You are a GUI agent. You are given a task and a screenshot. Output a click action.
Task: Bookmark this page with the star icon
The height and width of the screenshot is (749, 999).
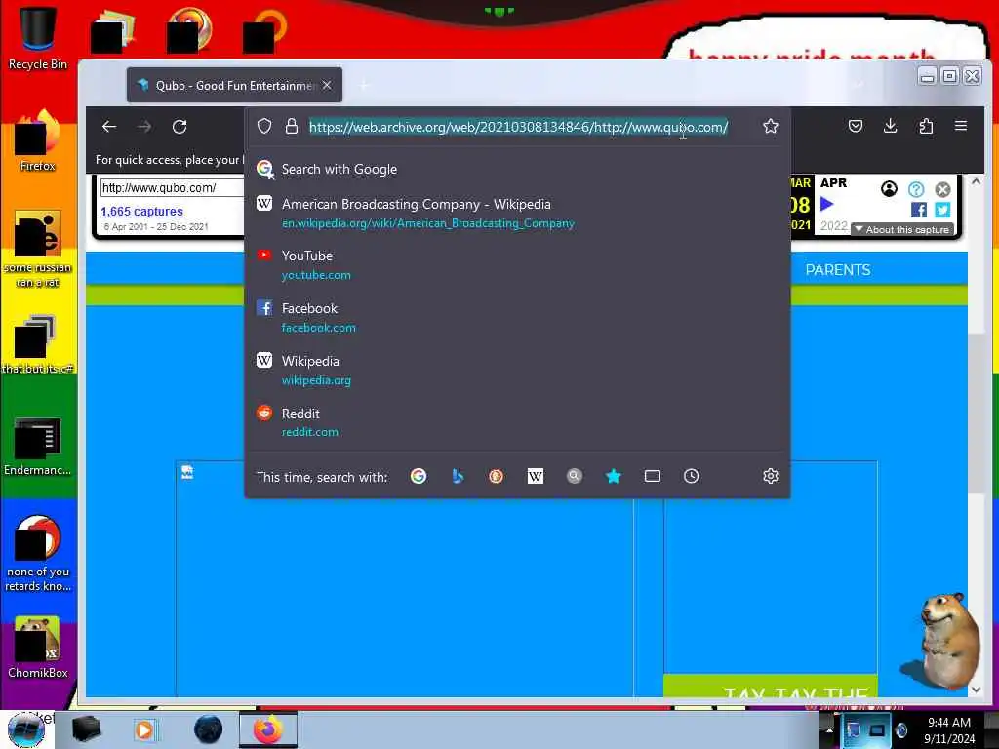[771, 126]
